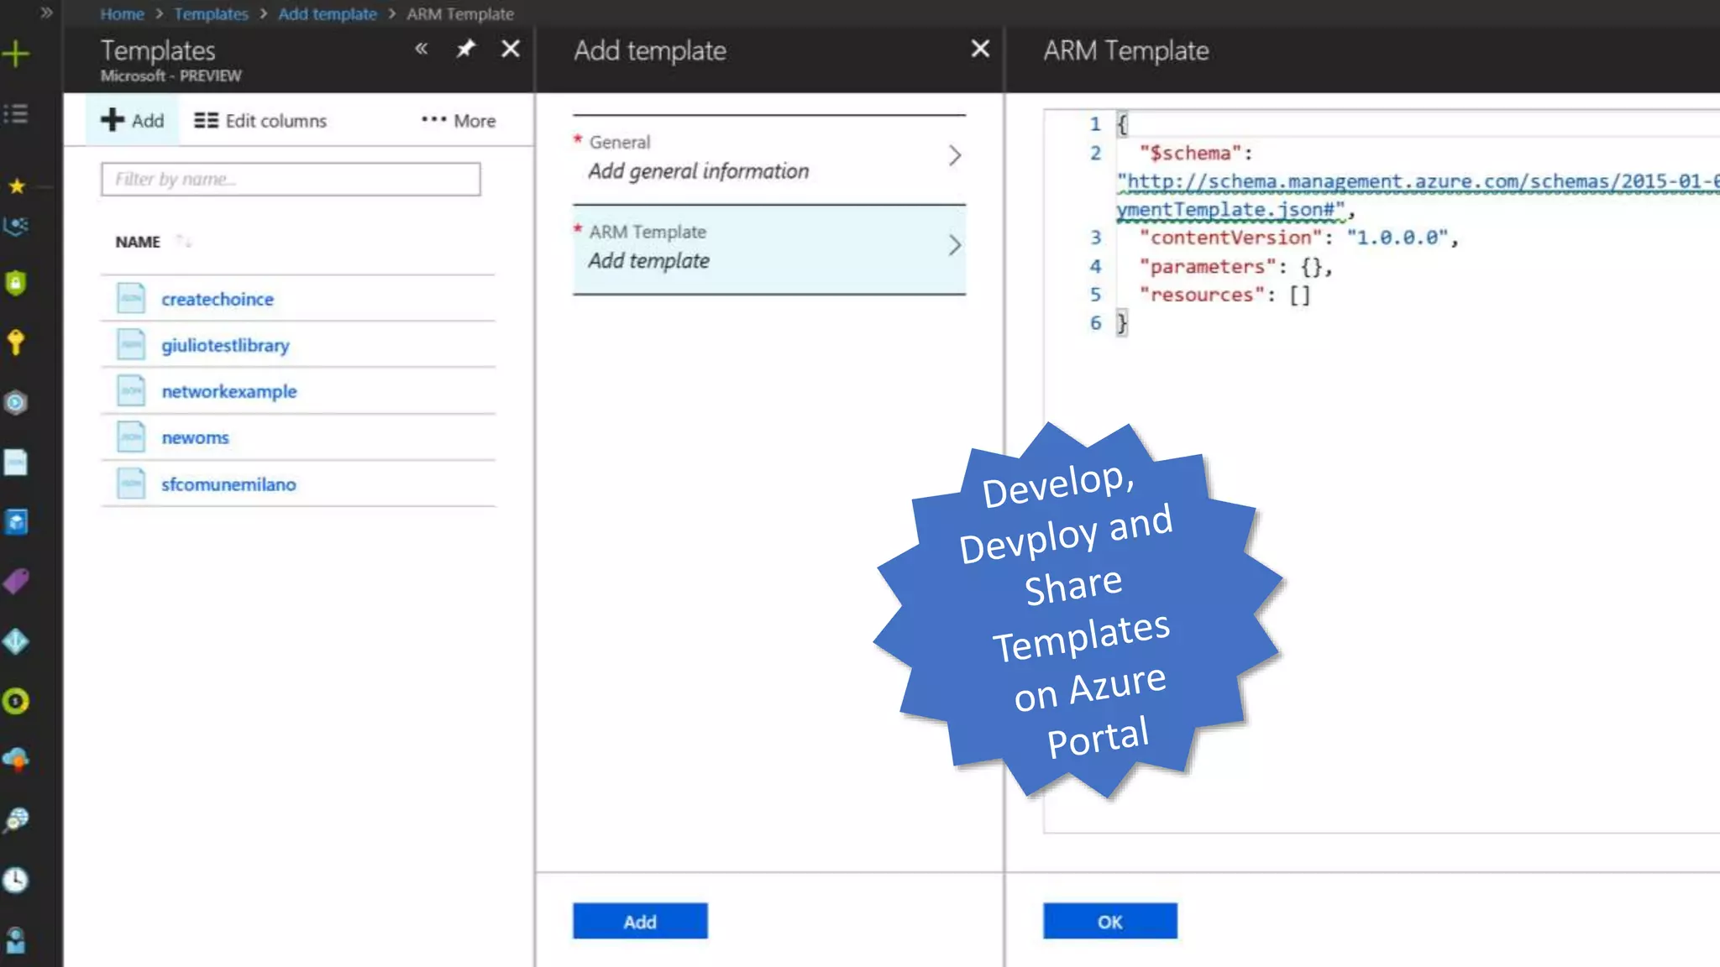Screen dimensions: 1720x967
Task: Focus the Filter by name field
Action: pos(291,179)
